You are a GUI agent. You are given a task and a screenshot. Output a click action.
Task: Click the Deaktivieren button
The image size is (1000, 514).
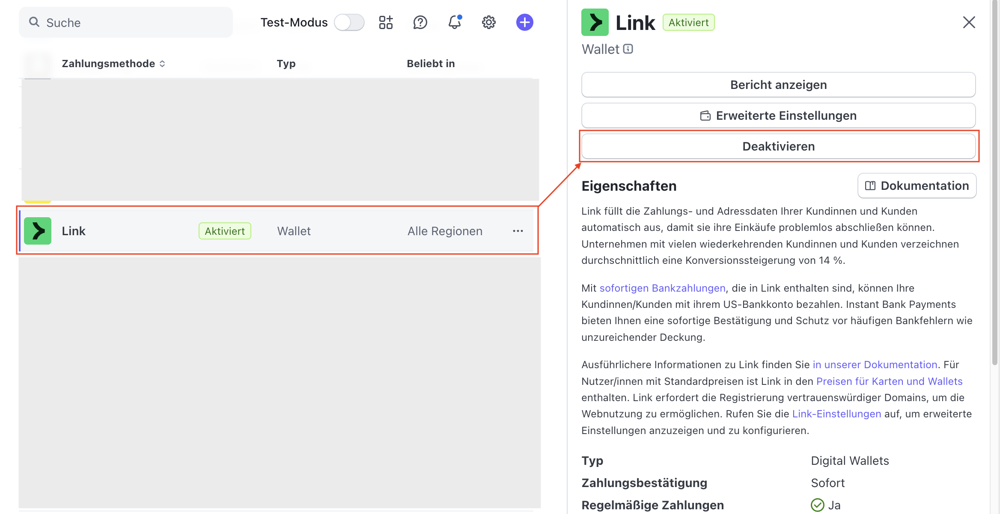(x=778, y=146)
